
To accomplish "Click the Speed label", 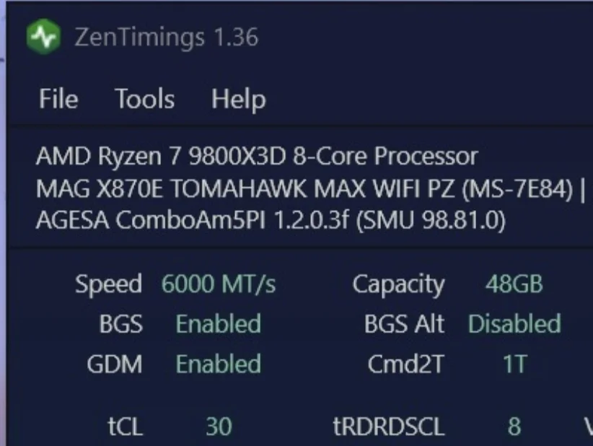I will click(x=109, y=284).
